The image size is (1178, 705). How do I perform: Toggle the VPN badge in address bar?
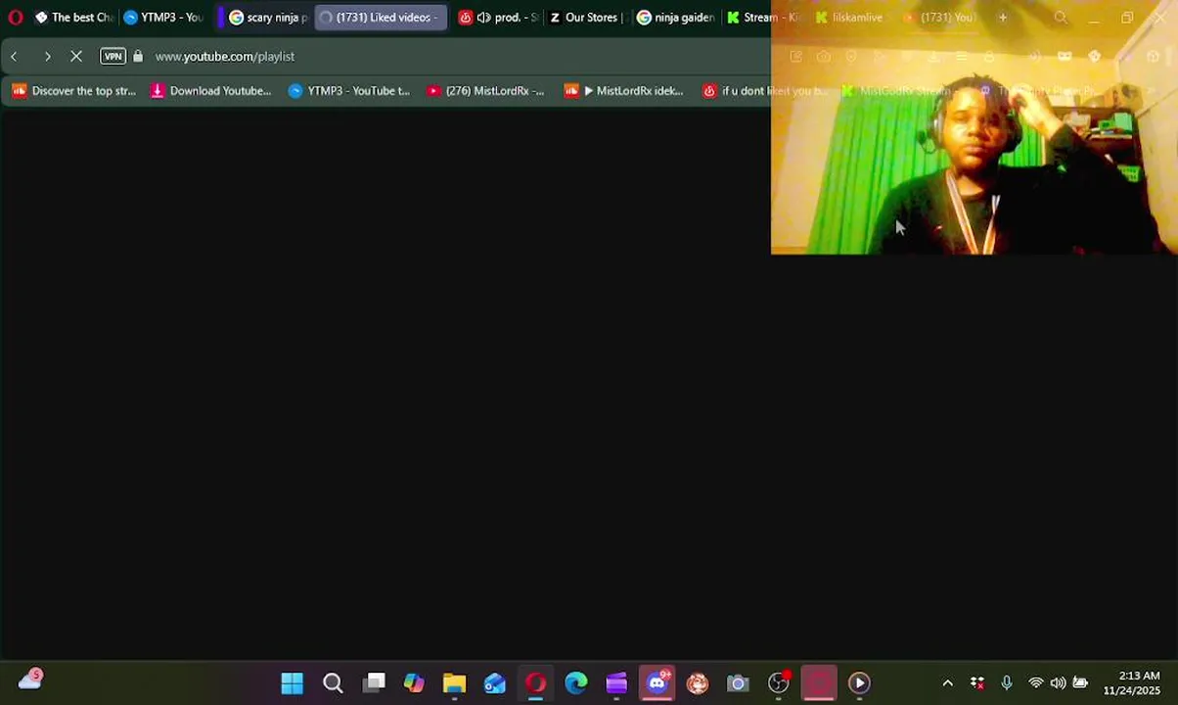[113, 57]
